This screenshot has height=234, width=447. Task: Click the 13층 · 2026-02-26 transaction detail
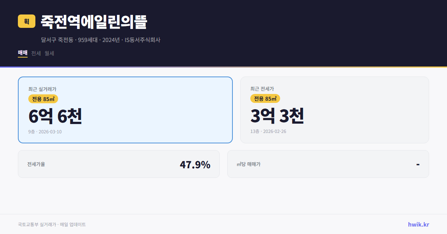(268, 131)
